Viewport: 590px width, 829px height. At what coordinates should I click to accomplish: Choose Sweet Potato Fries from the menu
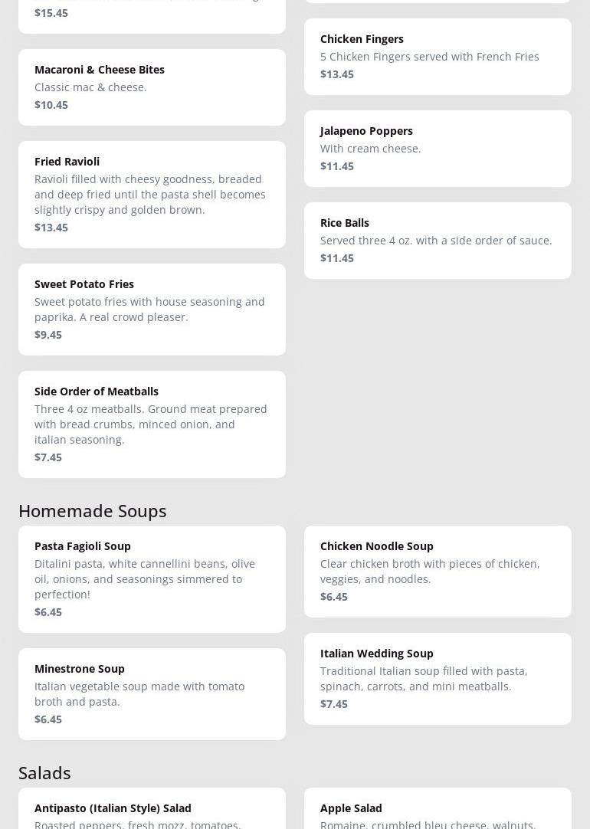point(152,309)
